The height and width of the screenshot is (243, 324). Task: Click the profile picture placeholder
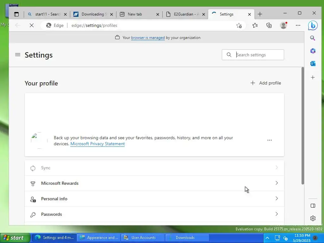pyautogui.click(x=39, y=140)
